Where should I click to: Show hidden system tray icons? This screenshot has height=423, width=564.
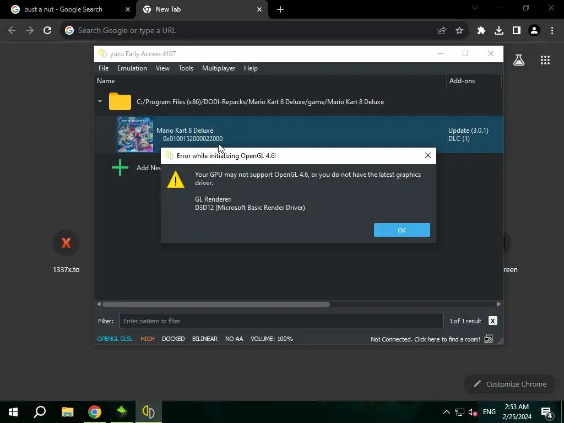click(x=446, y=412)
